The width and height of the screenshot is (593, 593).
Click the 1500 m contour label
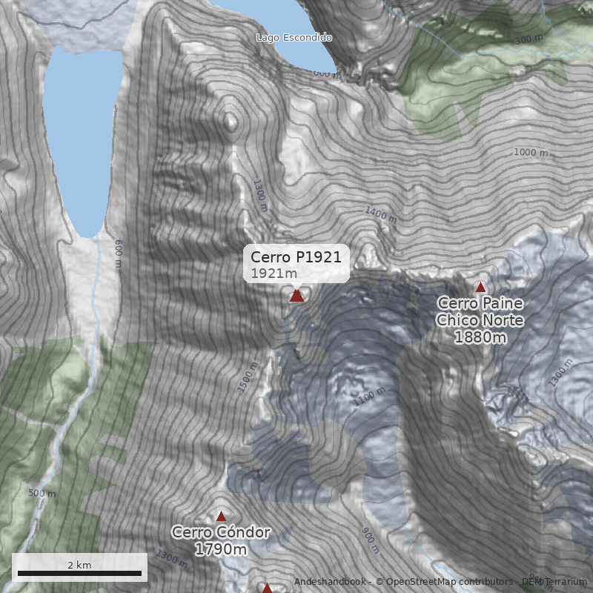point(248,377)
